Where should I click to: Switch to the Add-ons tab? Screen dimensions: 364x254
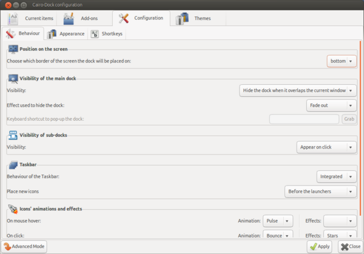pos(84,18)
